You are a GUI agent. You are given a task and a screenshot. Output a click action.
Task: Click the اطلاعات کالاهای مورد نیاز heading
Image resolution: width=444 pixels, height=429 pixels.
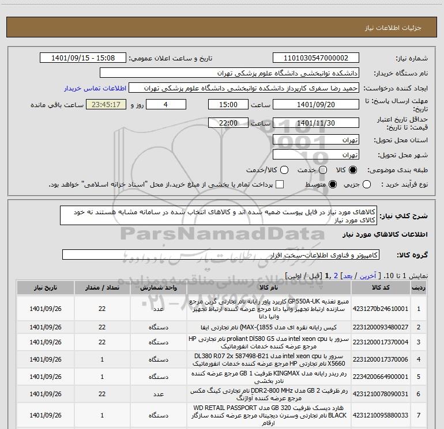tap(385, 234)
